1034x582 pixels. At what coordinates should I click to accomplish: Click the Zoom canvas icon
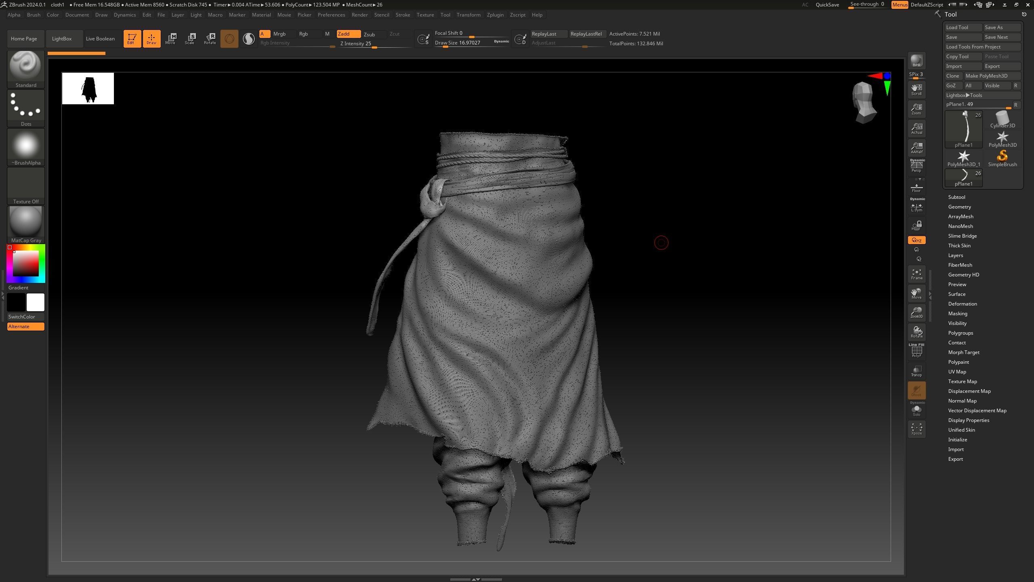(916, 109)
